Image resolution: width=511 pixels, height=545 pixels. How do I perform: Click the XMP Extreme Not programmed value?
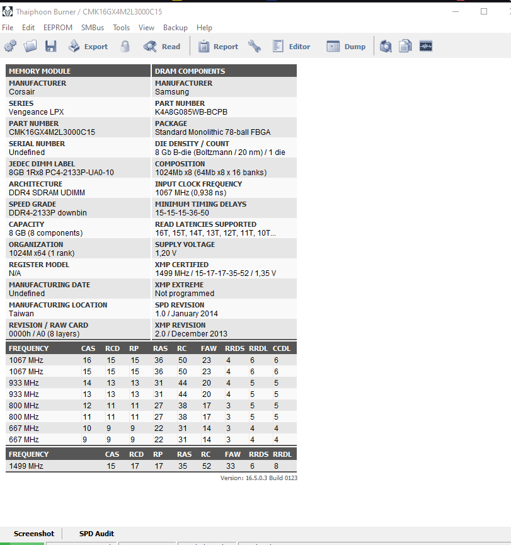click(x=185, y=294)
